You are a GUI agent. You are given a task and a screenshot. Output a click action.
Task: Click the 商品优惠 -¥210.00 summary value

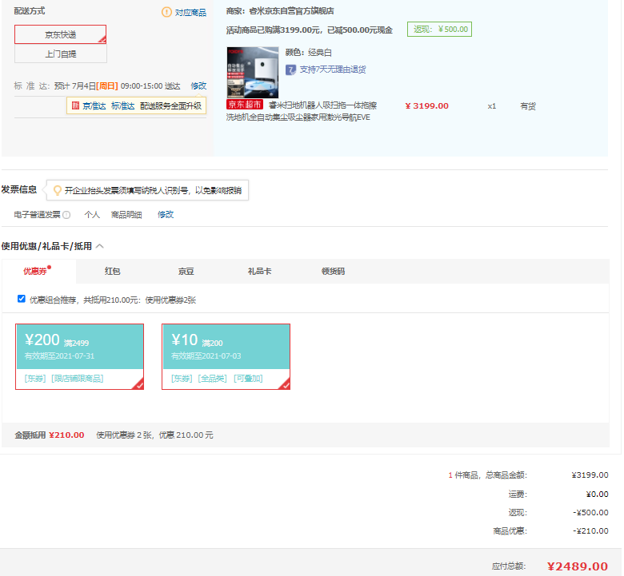click(x=590, y=530)
